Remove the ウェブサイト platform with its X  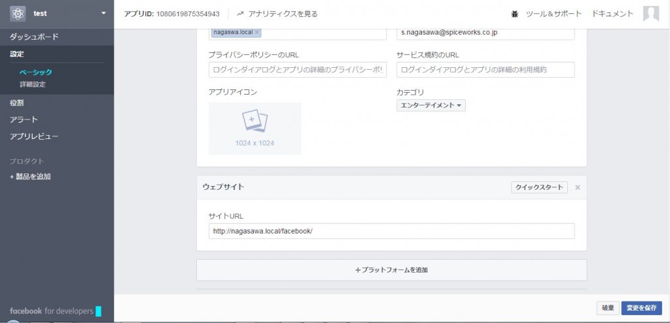(x=578, y=187)
